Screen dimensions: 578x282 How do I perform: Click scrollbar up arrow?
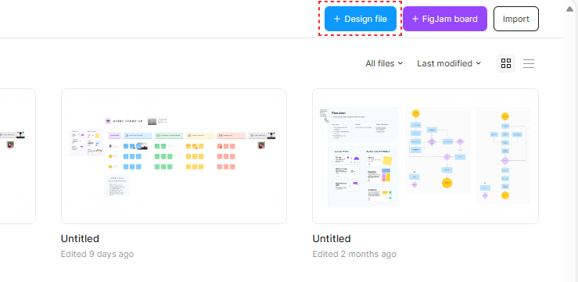[570, 9]
